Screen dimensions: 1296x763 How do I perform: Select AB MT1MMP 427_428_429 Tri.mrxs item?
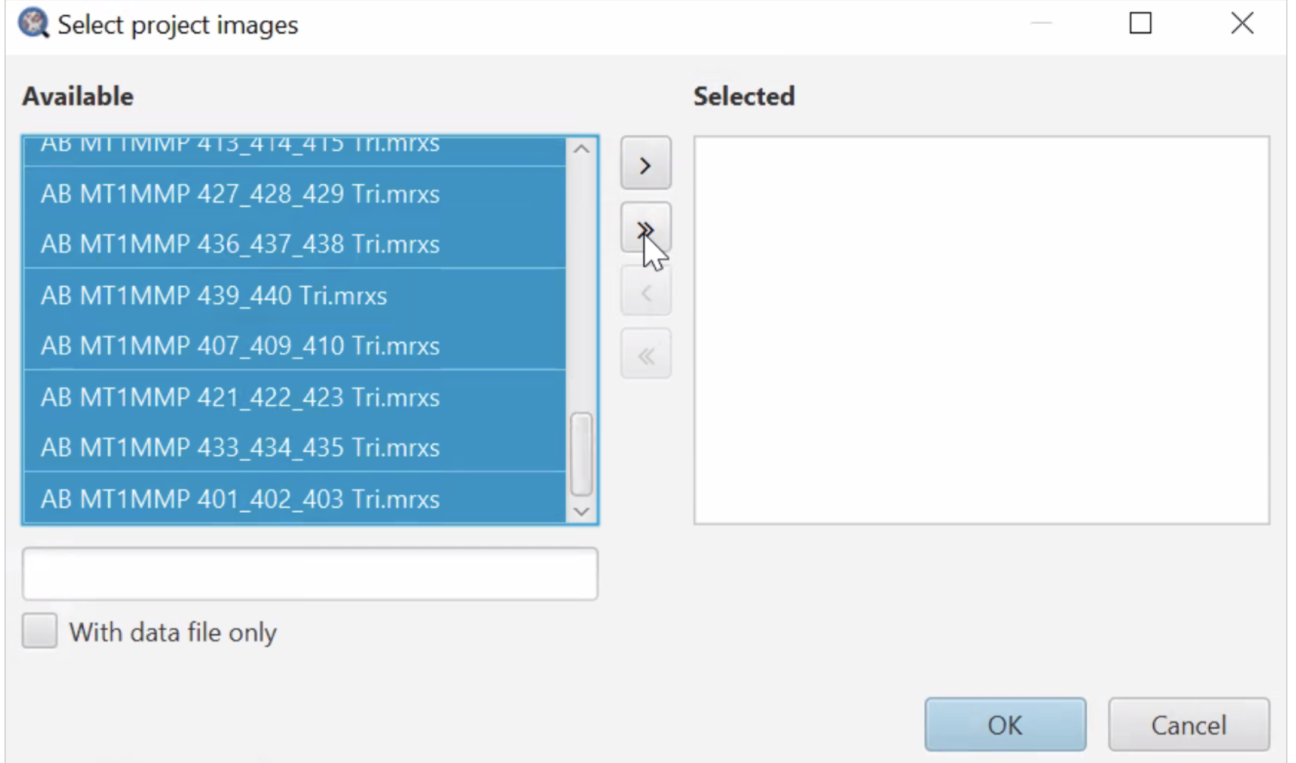[240, 194]
